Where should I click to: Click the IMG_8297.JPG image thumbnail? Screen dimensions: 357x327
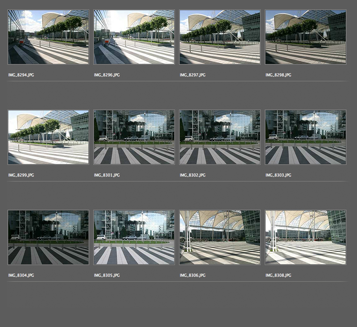coord(220,37)
